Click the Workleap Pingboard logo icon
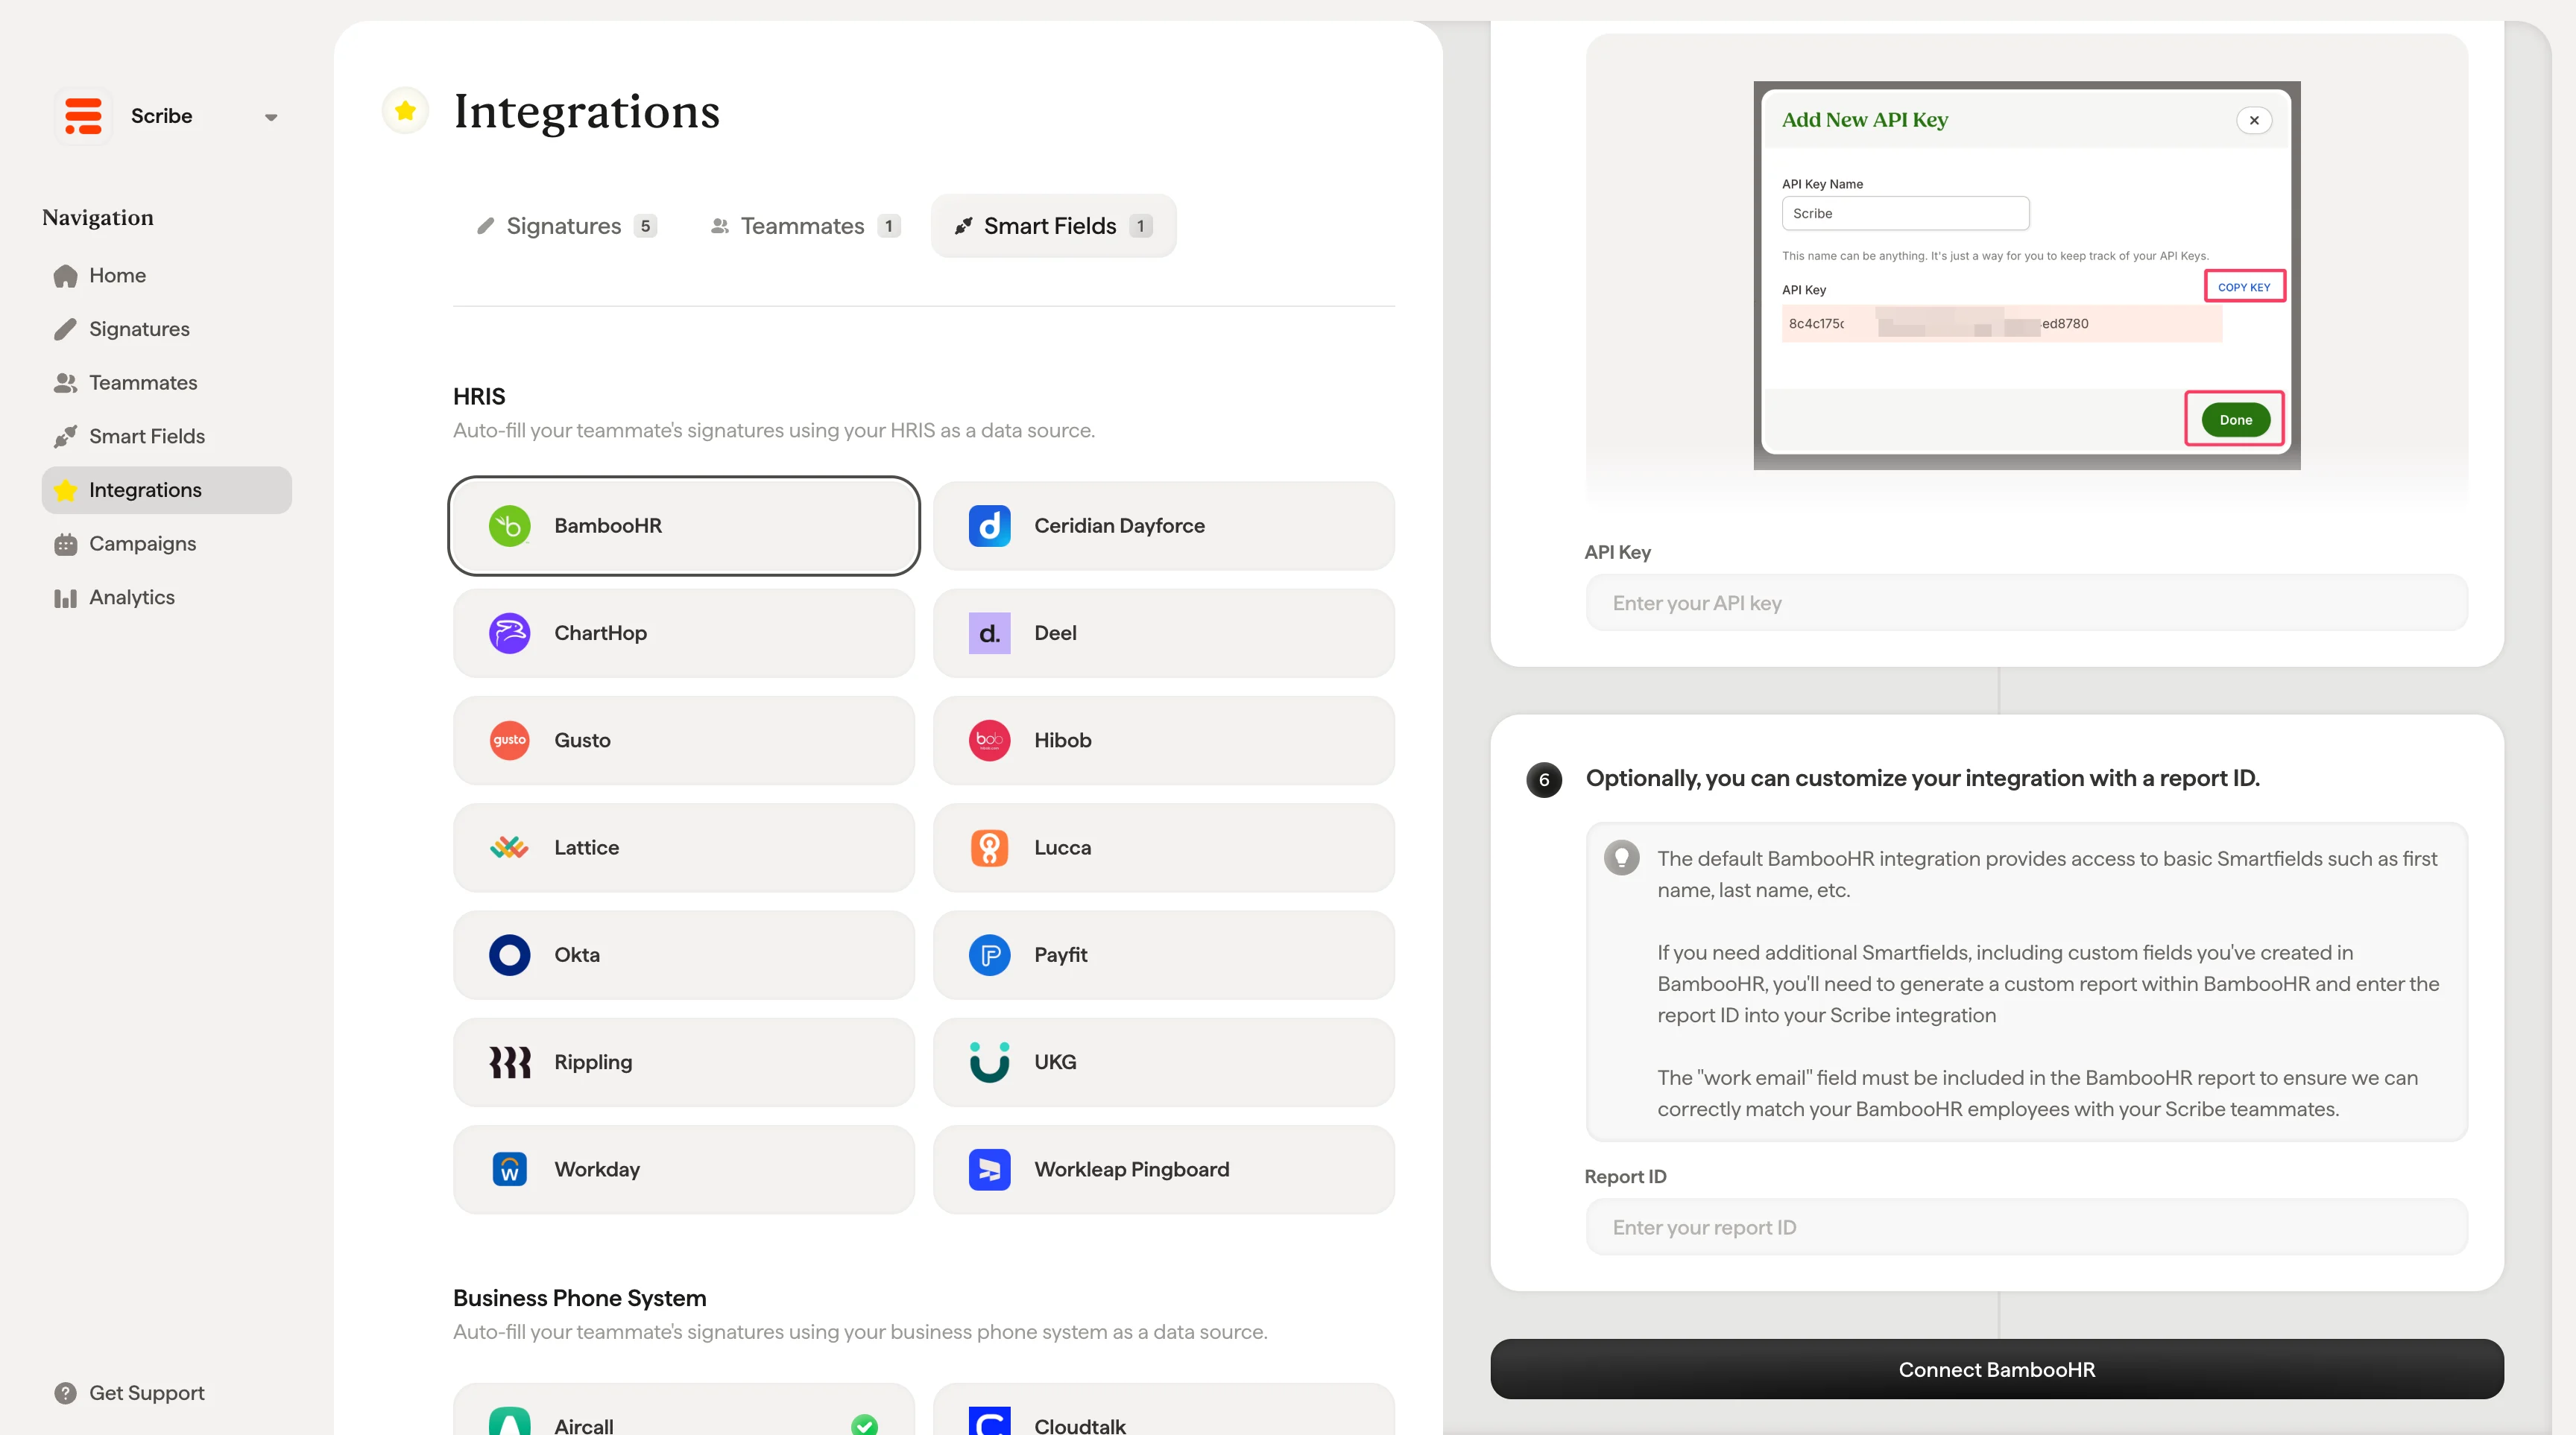Viewport: 2576px width, 1435px height. 989,1169
